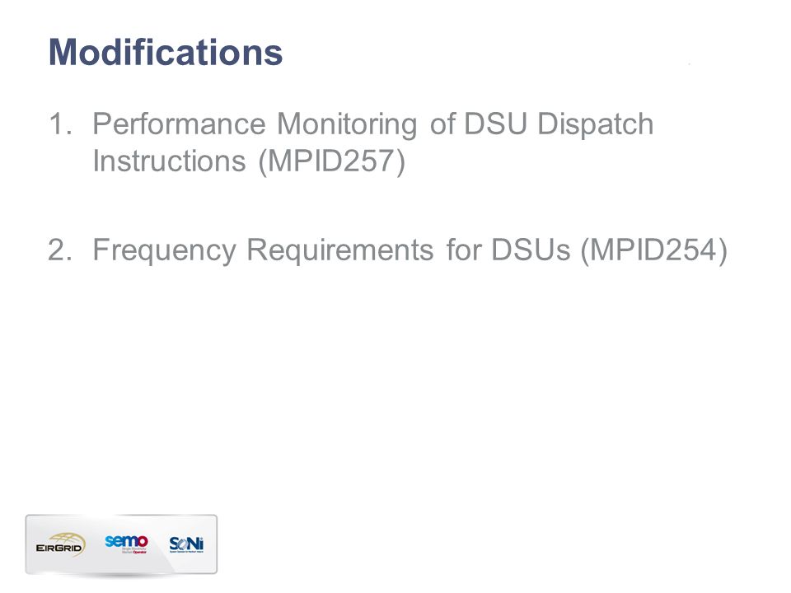
Task: Select the Modifications slide title
Action: pyautogui.click(x=166, y=52)
